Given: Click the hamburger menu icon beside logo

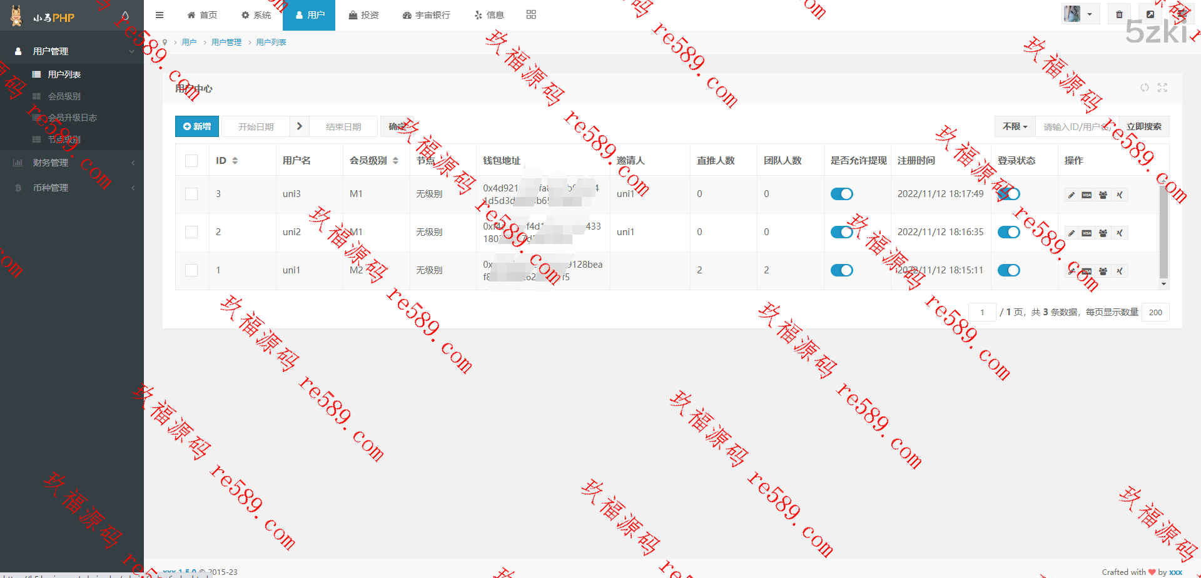Looking at the screenshot, I should click(x=160, y=15).
